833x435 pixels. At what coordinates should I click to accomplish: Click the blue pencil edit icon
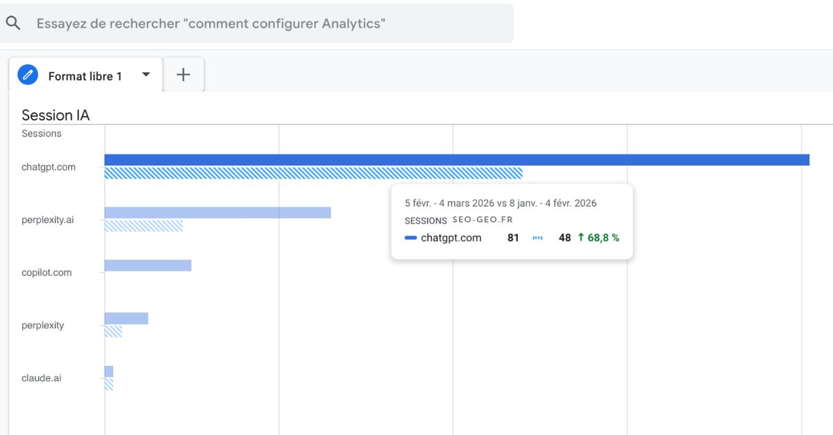click(28, 75)
